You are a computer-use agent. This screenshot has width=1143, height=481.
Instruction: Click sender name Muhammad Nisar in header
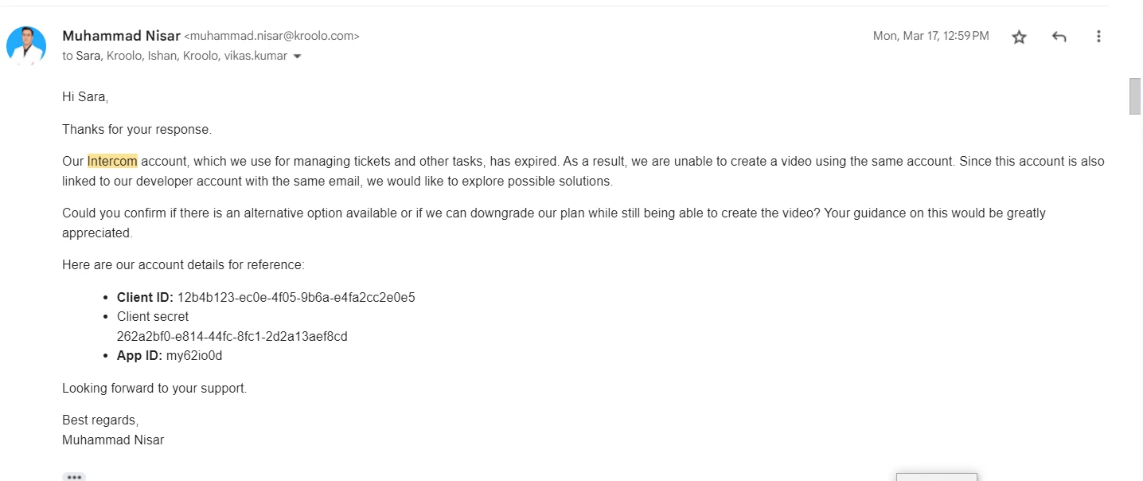pyautogui.click(x=121, y=36)
